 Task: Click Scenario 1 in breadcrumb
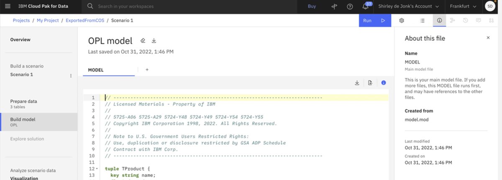coord(123,20)
